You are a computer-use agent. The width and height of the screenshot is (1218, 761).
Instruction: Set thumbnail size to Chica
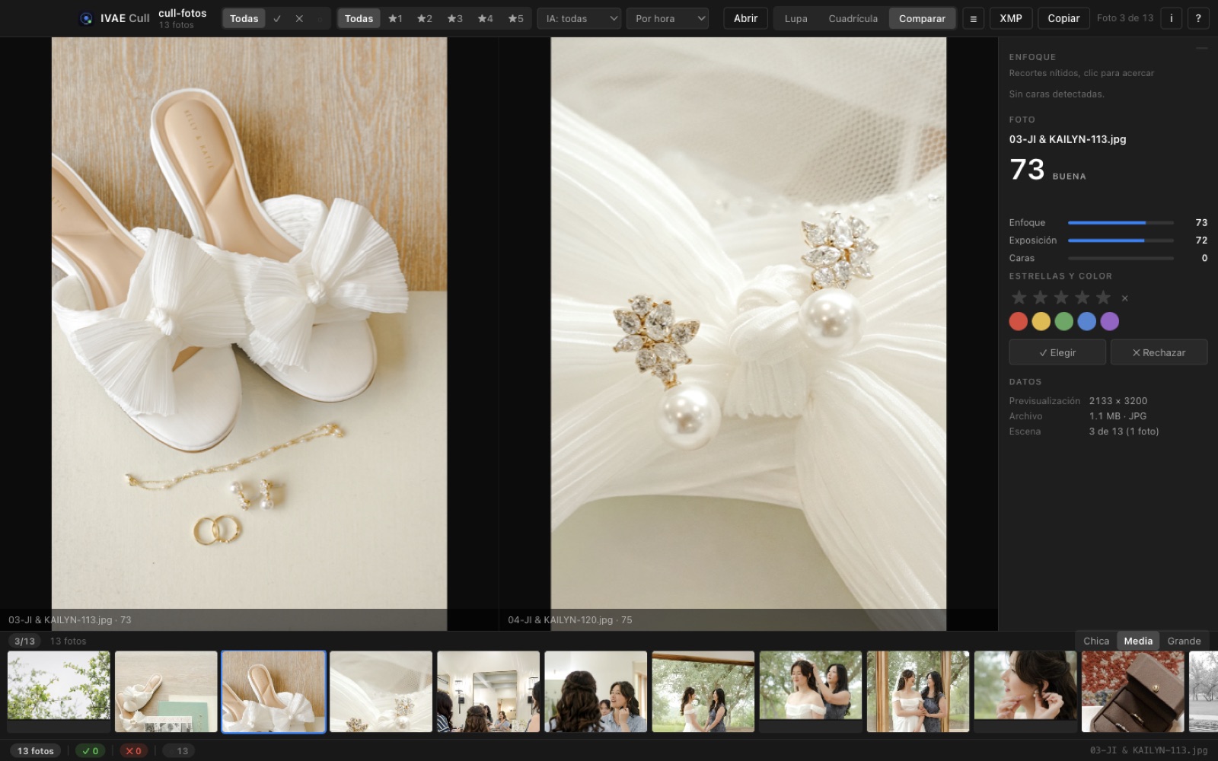[1096, 641]
